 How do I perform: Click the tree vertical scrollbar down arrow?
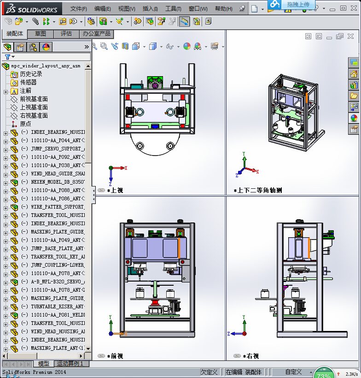pyautogui.click(x=88, y=348)
